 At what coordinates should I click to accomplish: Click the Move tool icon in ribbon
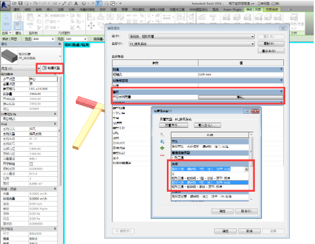[91, 26]
